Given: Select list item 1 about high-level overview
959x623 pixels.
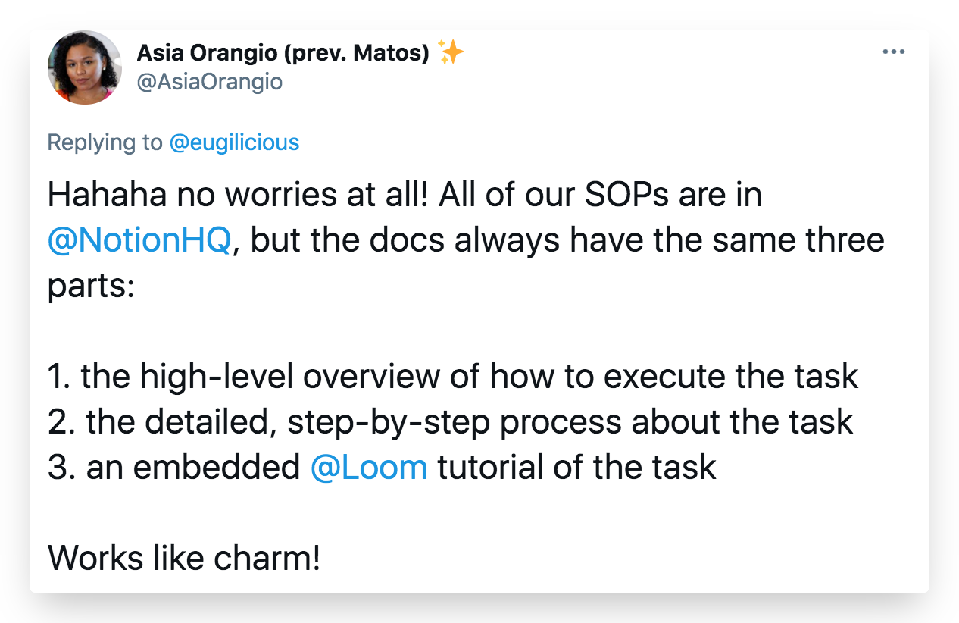Looking at the screenshot, I should pos(453,377).
